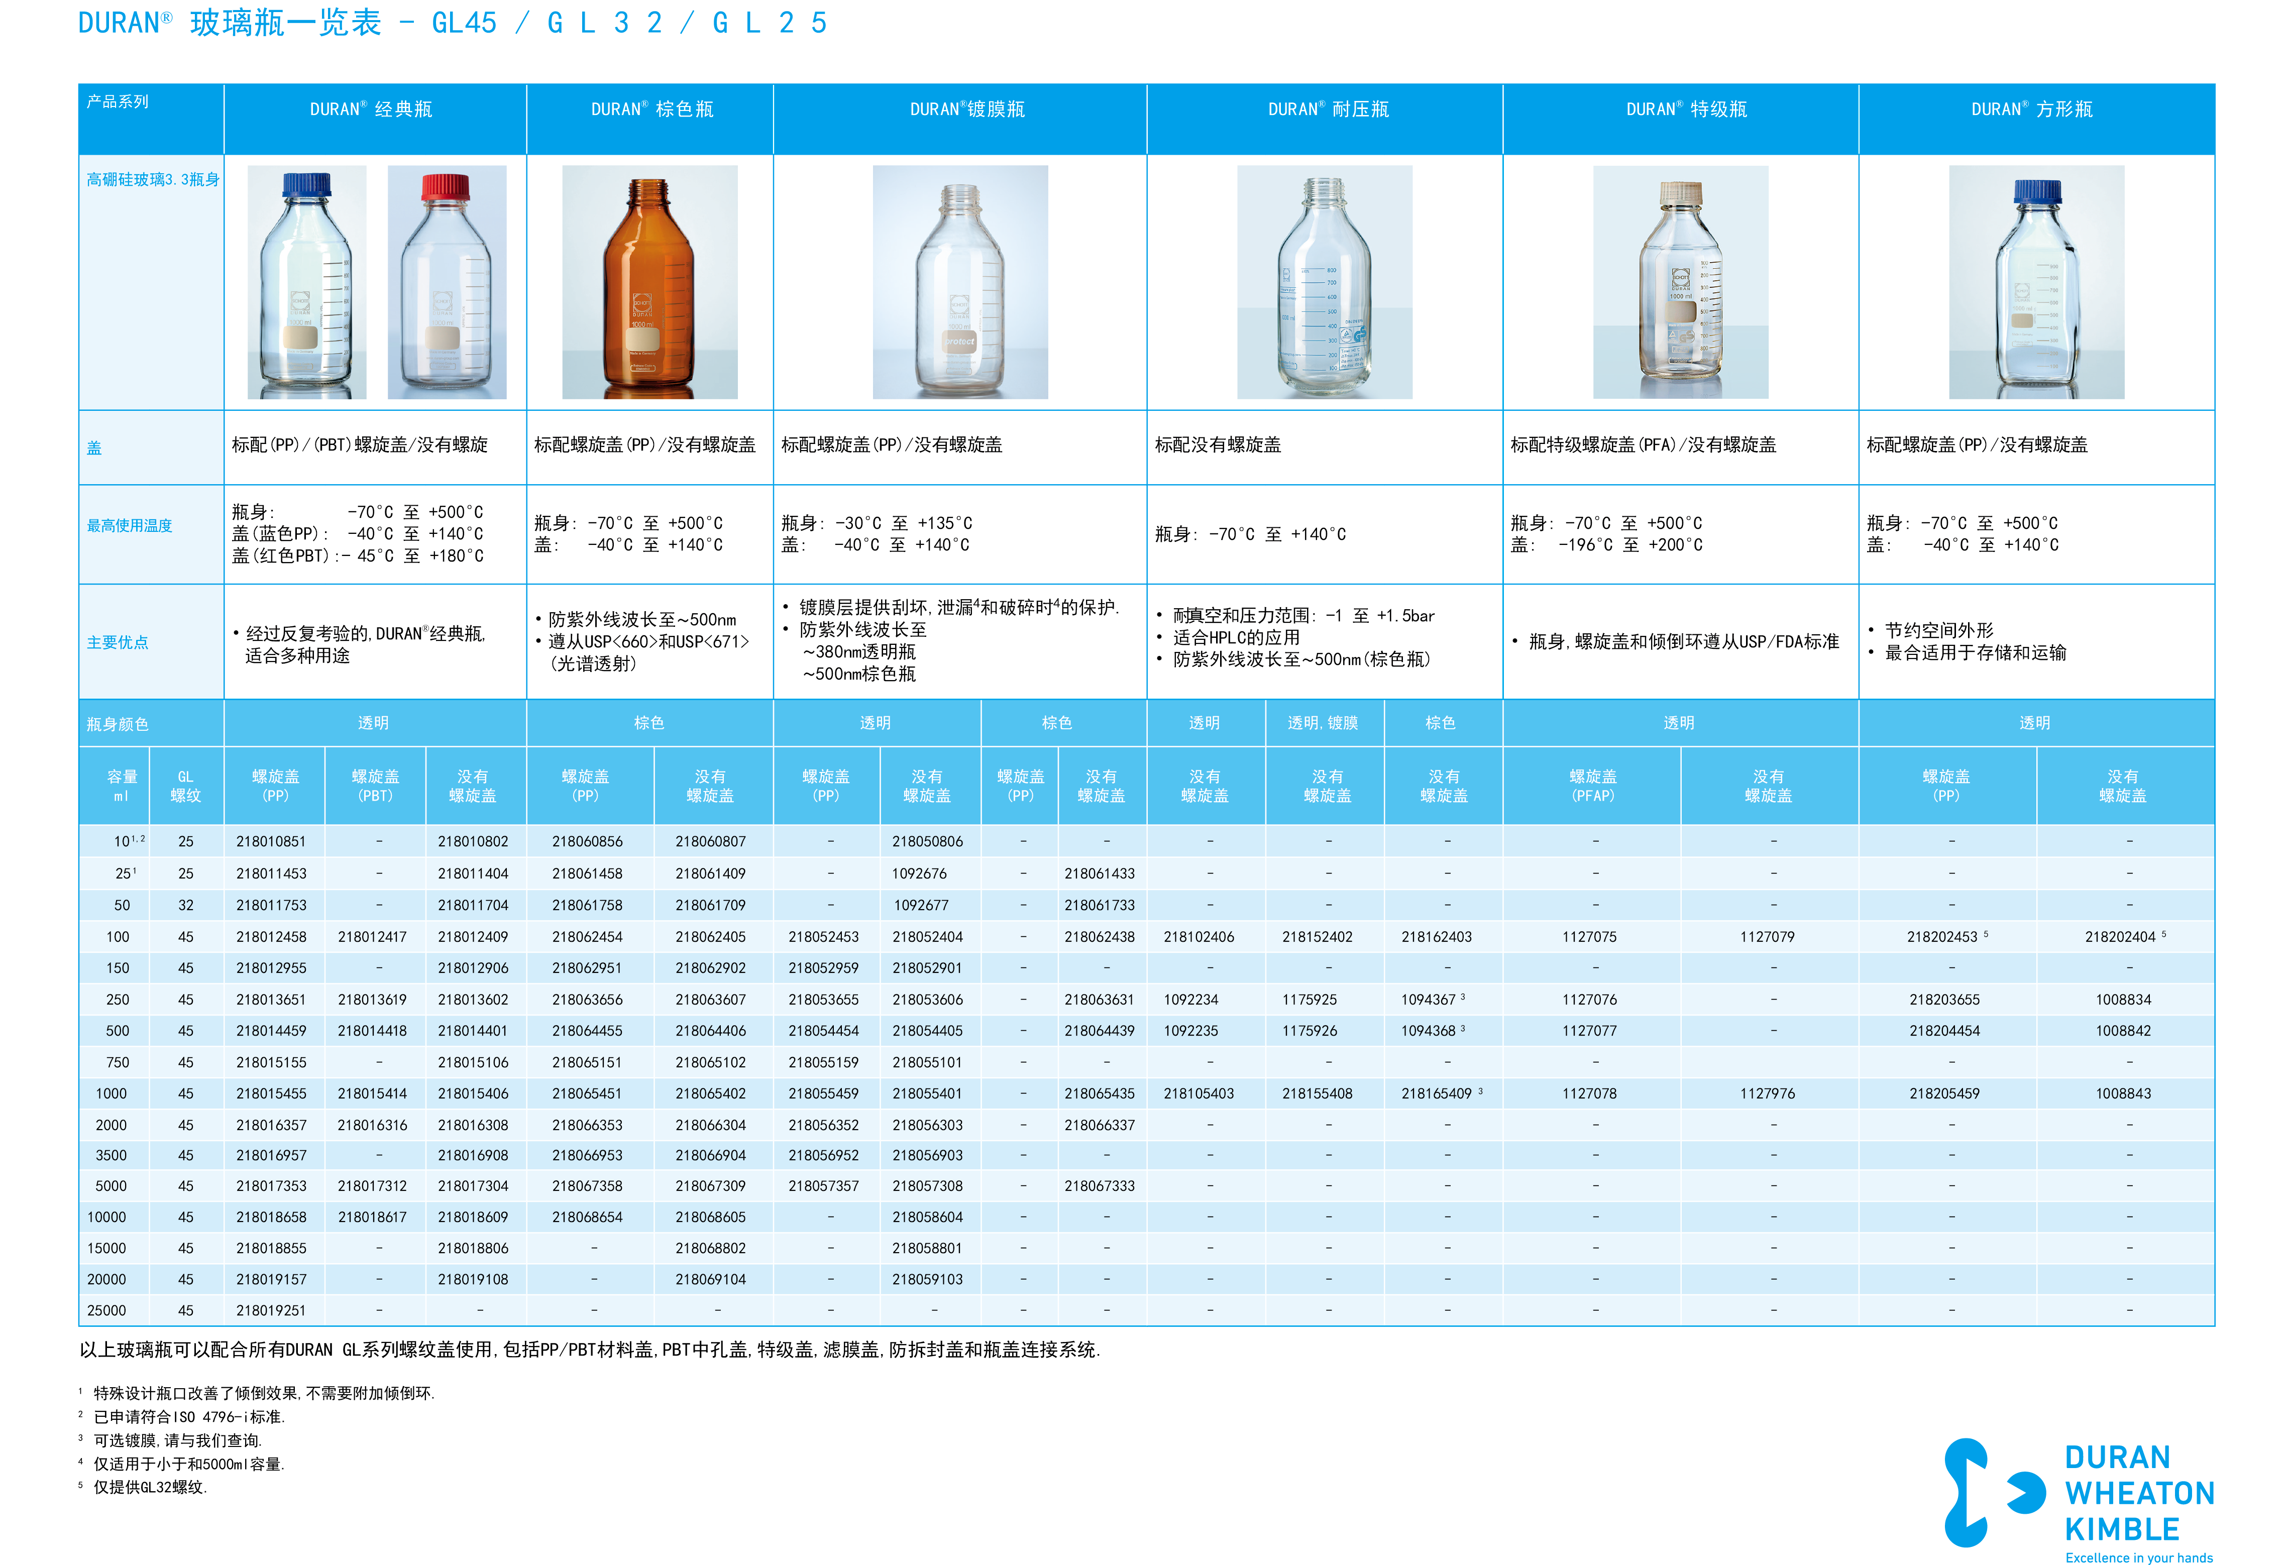2289x1565 pixels.
Task: Click the '螺旋盖 (PFAP)' column header
Action: point(1593,786)
